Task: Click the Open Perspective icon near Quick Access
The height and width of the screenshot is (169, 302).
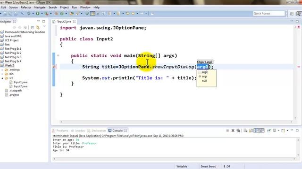Action: (292, 14)
